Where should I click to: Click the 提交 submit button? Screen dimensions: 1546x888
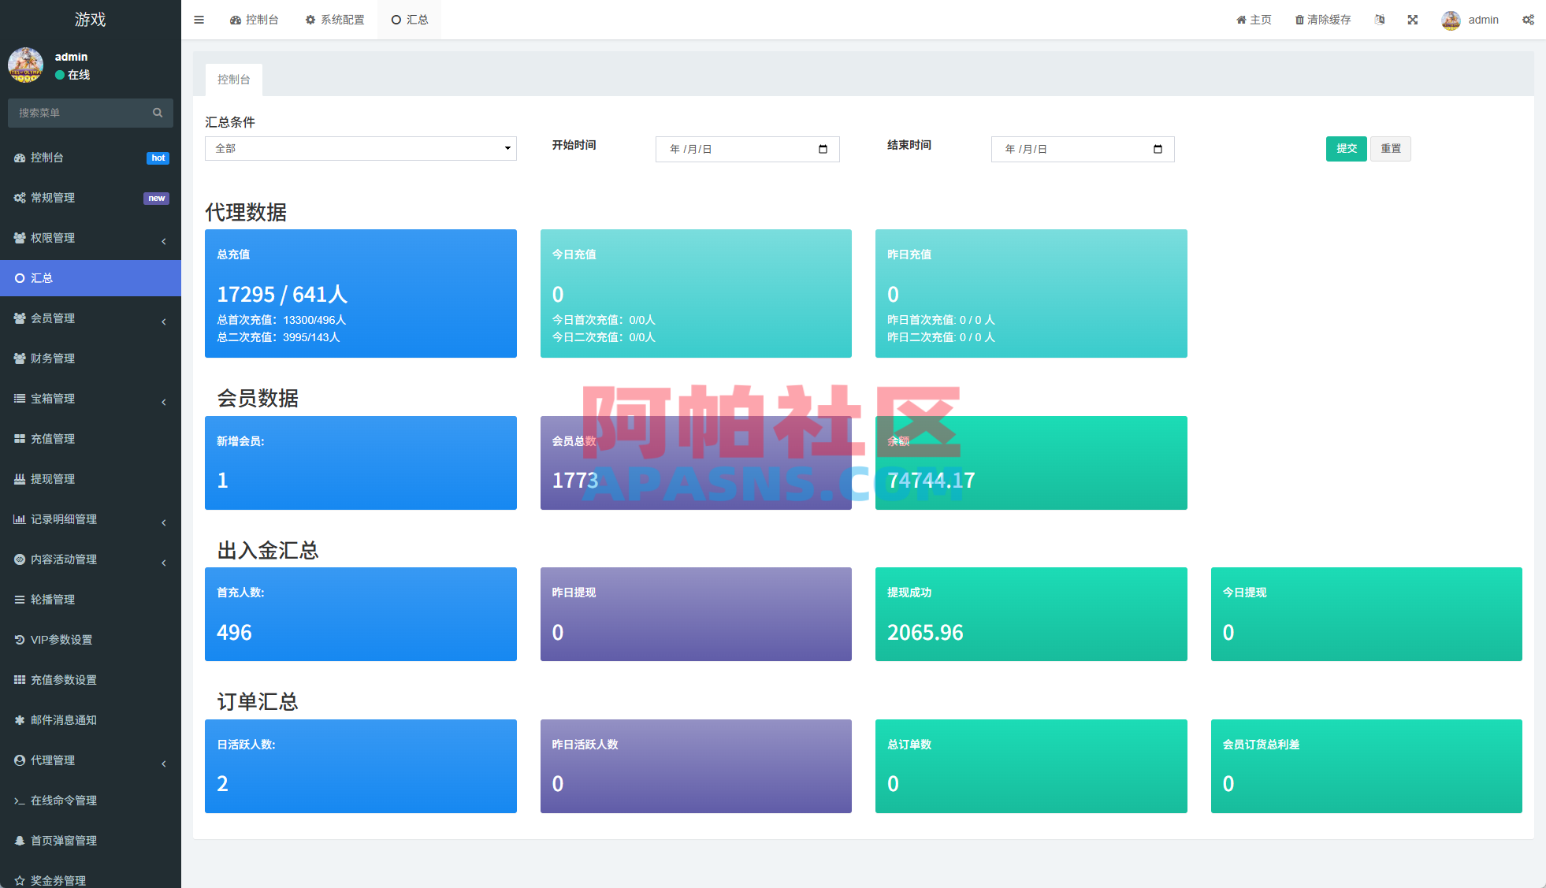(x=1346, y=148)
